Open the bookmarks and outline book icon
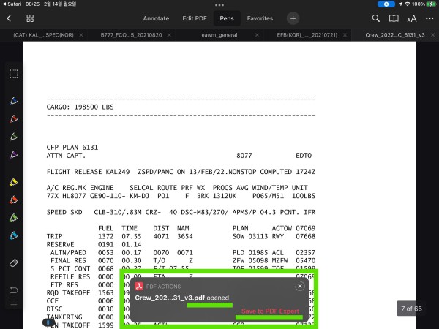 tap(394, 18)
